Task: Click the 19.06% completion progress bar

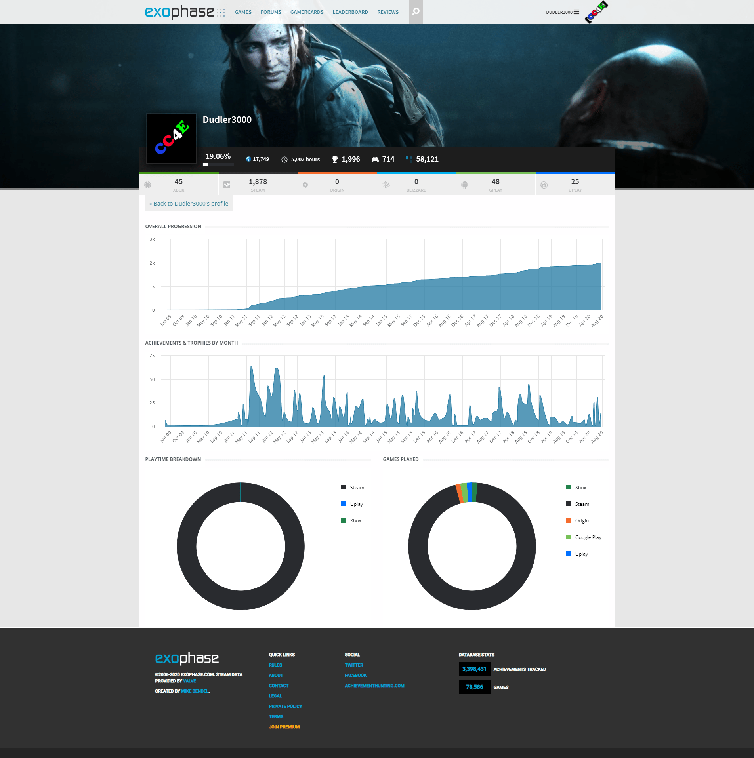Action: coord(218,164)
